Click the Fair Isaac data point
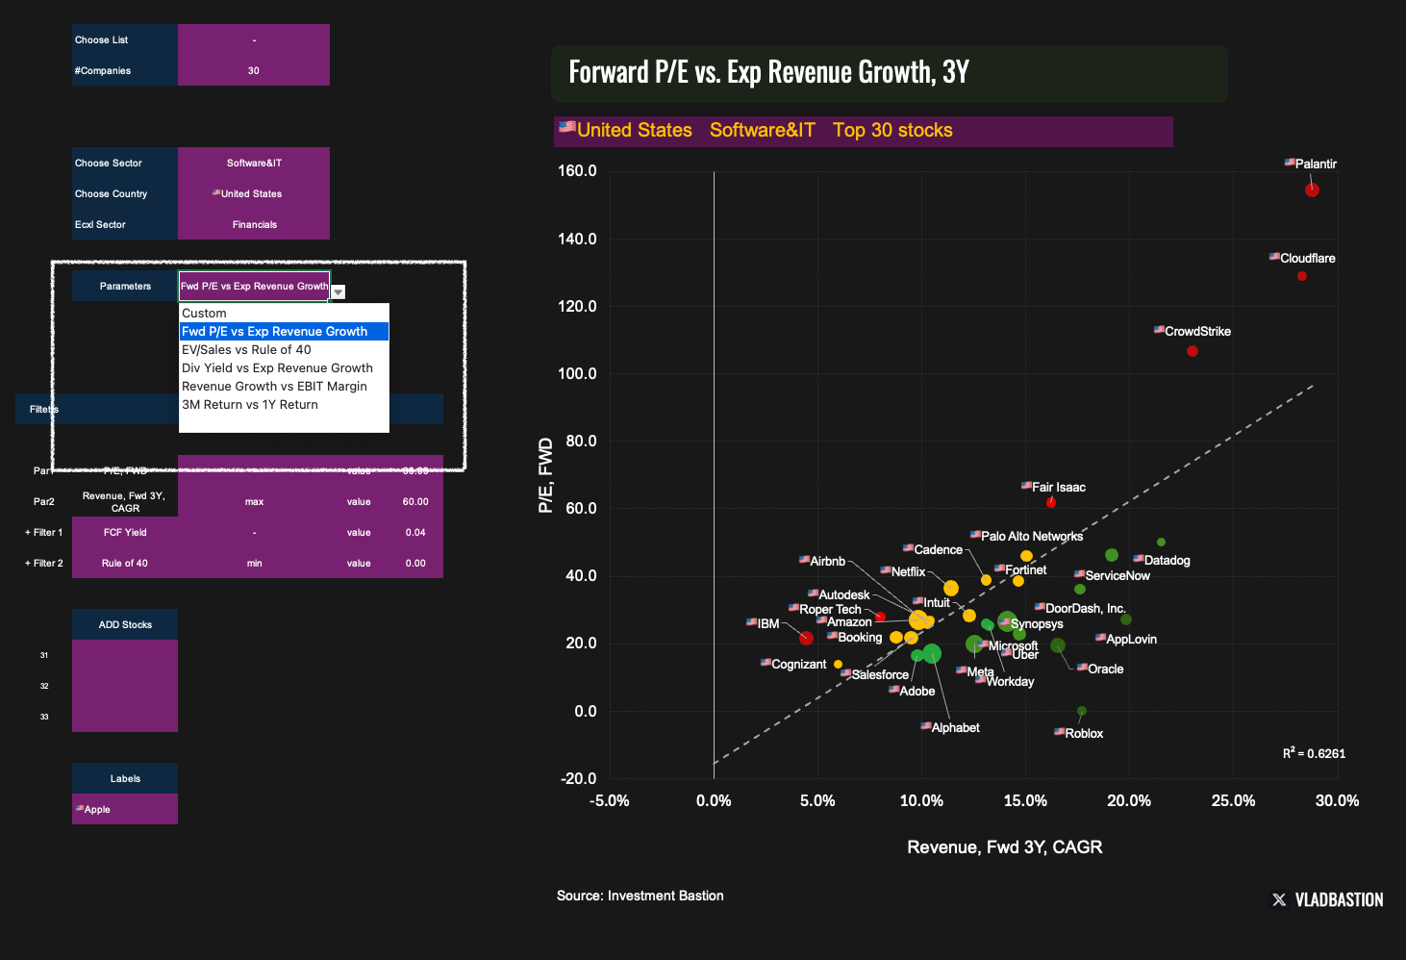1406x960 pixels. coord(1051,502)
